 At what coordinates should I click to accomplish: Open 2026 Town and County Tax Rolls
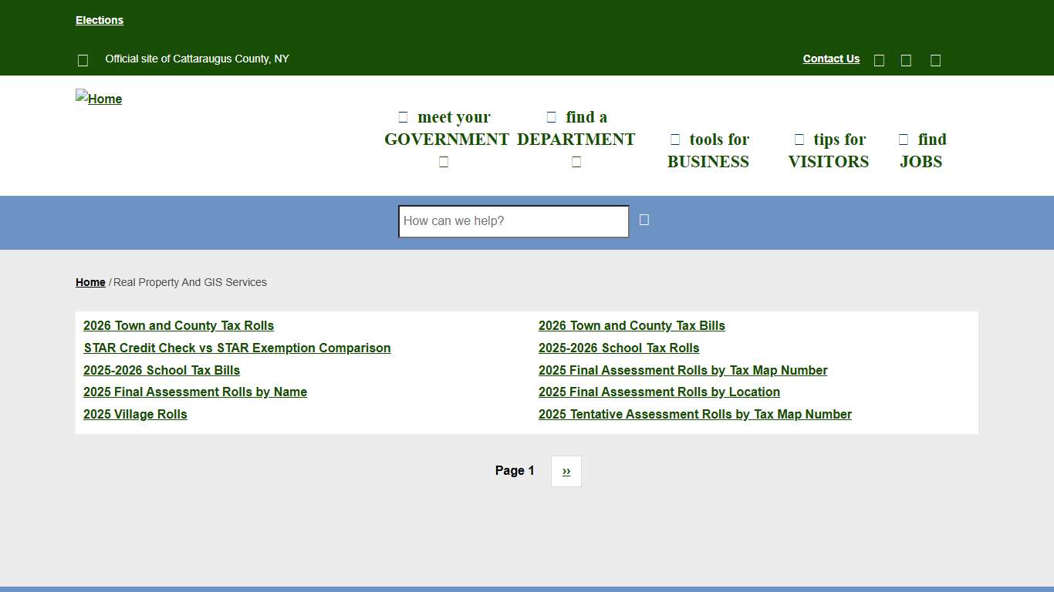(178, 325)
